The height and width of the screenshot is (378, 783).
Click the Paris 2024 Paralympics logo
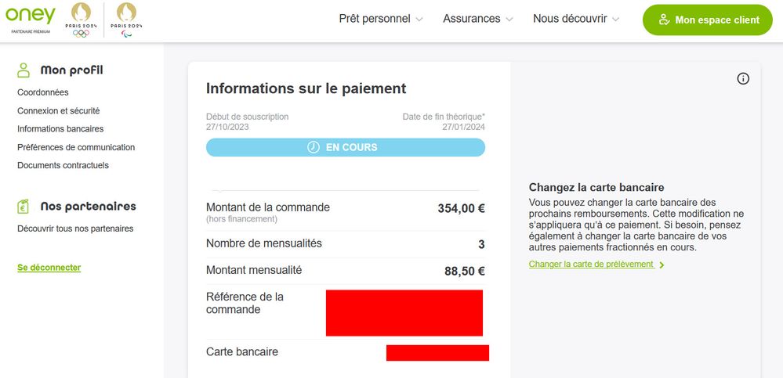tap(125, 20)
